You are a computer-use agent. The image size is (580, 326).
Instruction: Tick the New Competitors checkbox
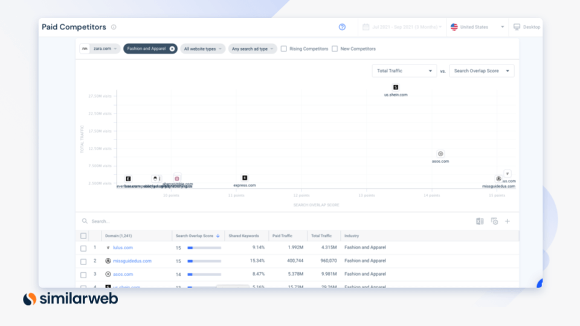[x=335, y=49]
